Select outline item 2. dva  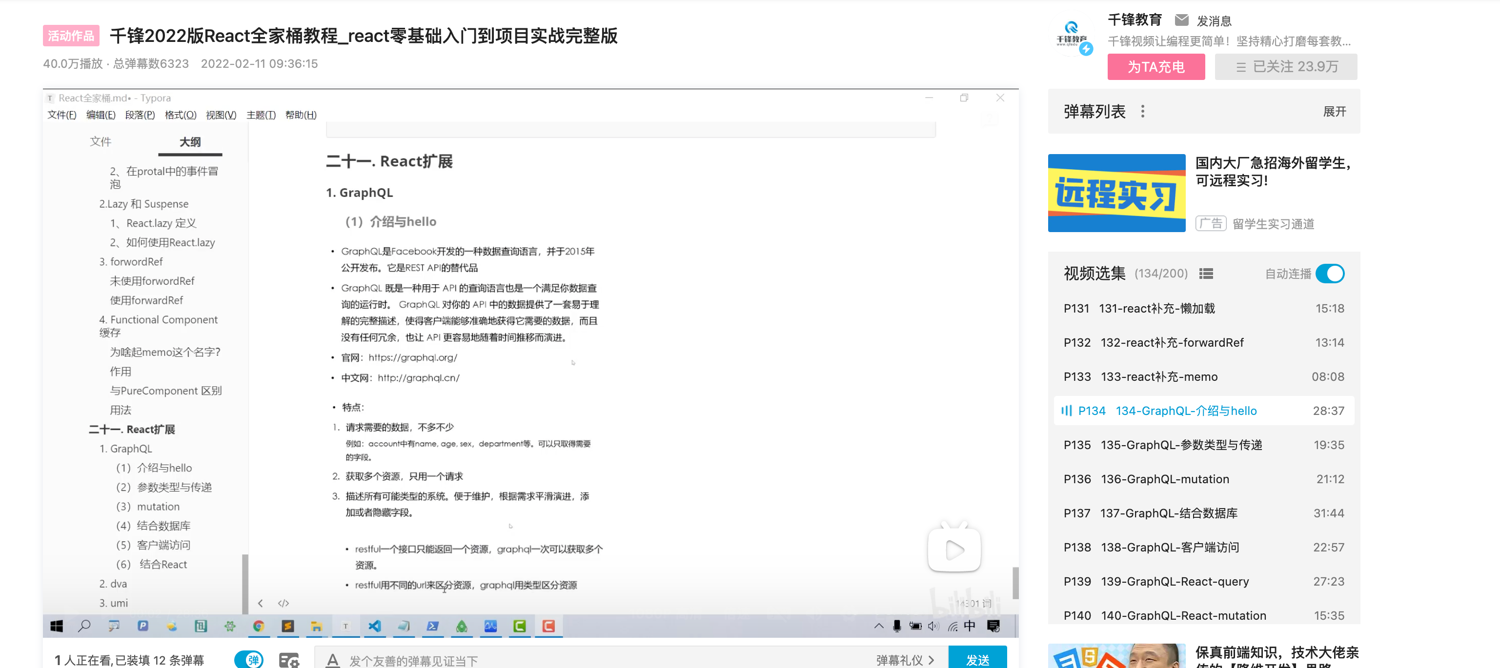point(112,584)
